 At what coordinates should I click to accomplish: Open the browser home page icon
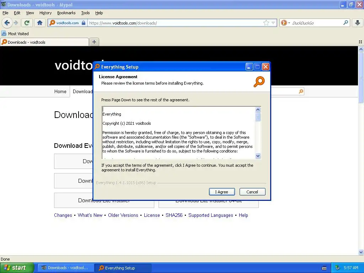click(40, 23)
